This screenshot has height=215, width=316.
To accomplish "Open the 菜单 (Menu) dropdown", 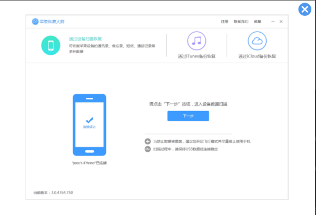I will click(x=257, y=22).
